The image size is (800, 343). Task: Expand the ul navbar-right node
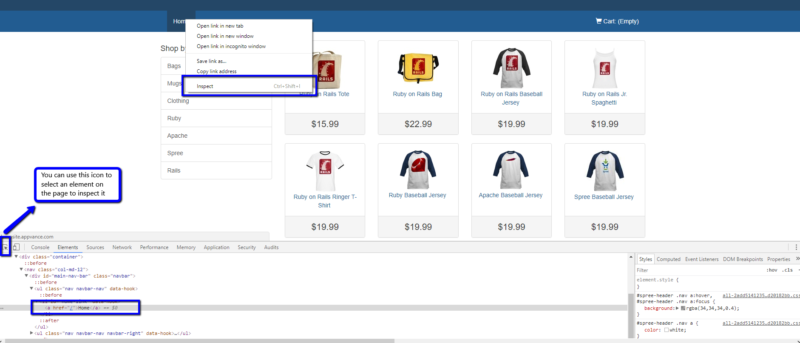coord(31,333)
